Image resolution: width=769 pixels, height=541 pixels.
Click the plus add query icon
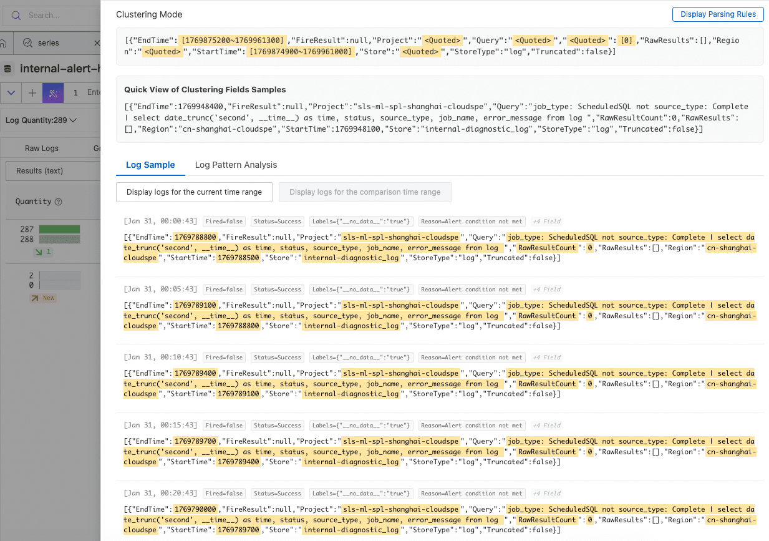[x=32, y=92]
